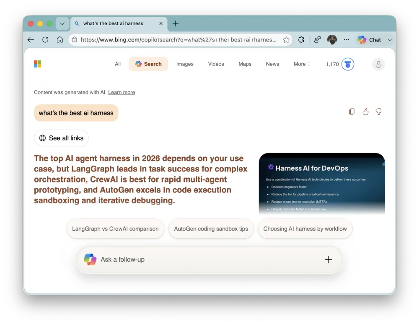Open the browser home page icon
This screenshot has width=419, height=325.
60,40
